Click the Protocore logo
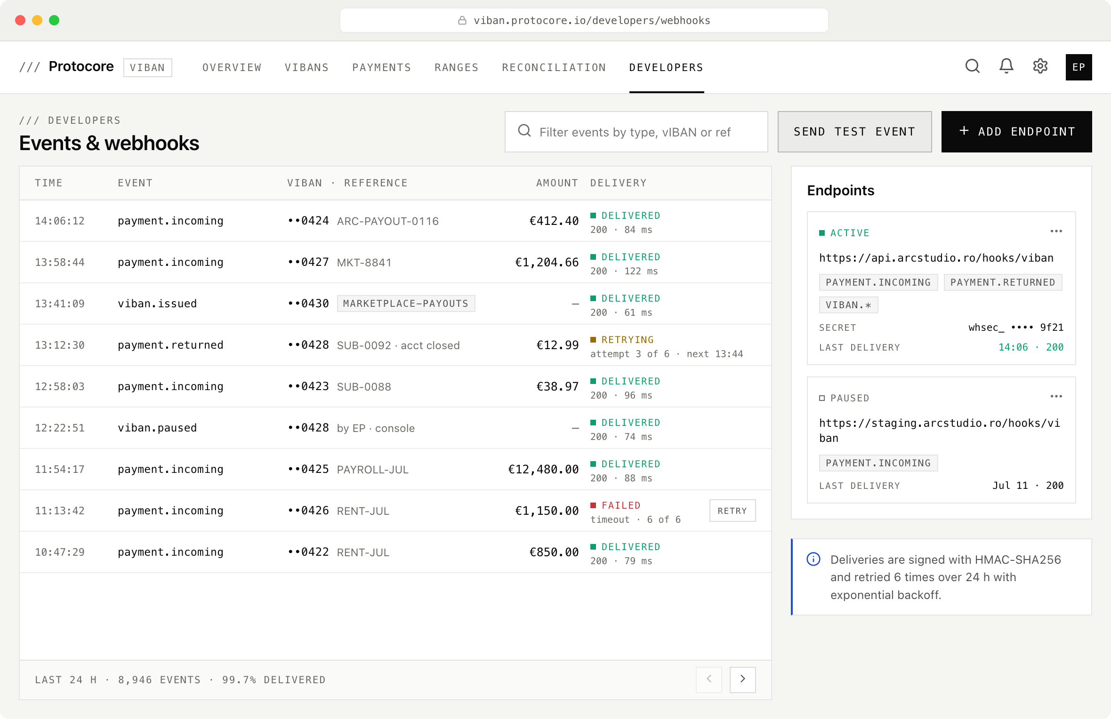The image size is (1111, 719). tap(66, 67)
